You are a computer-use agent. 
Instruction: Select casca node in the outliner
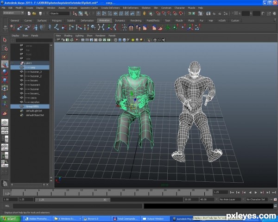pyautogui.click(x=33, y=98)
